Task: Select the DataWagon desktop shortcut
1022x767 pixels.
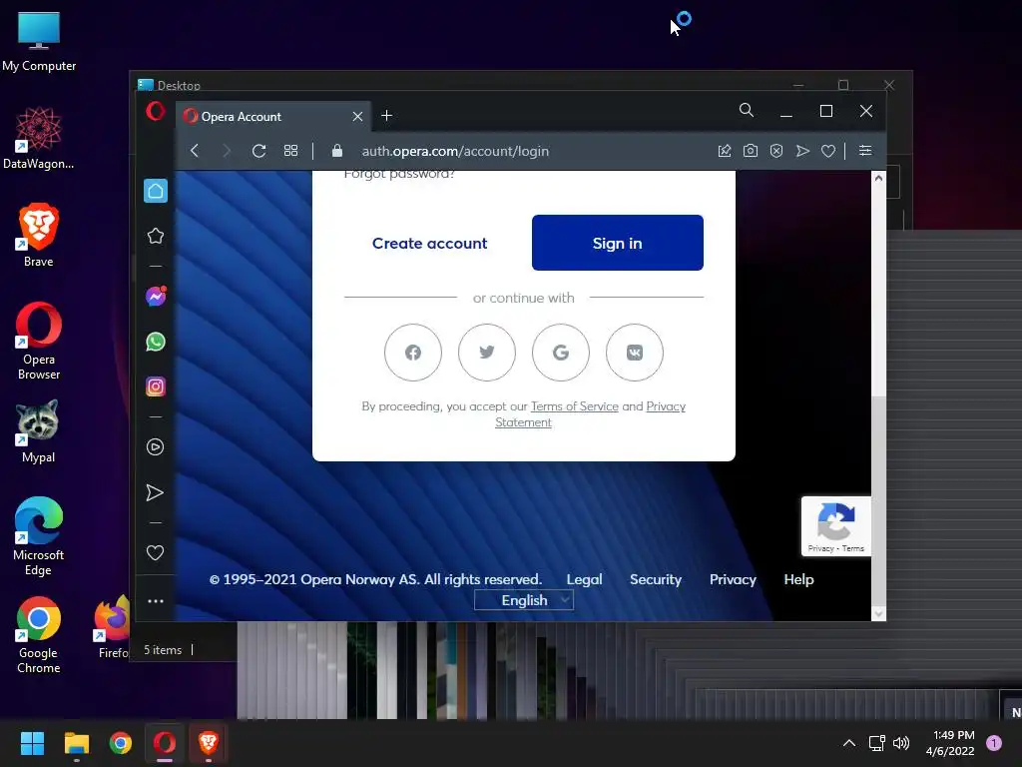Action: pos(39,138)
